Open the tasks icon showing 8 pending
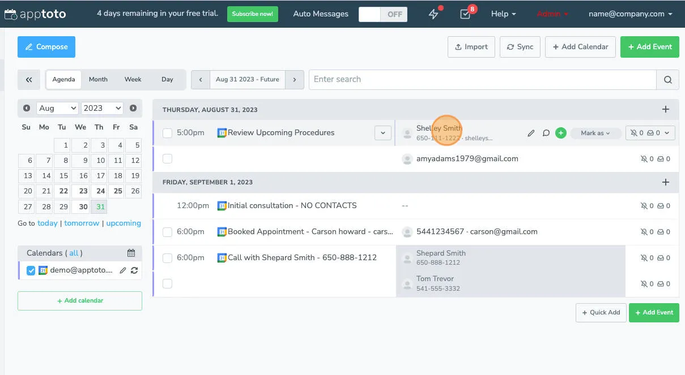 coord(465,15)
